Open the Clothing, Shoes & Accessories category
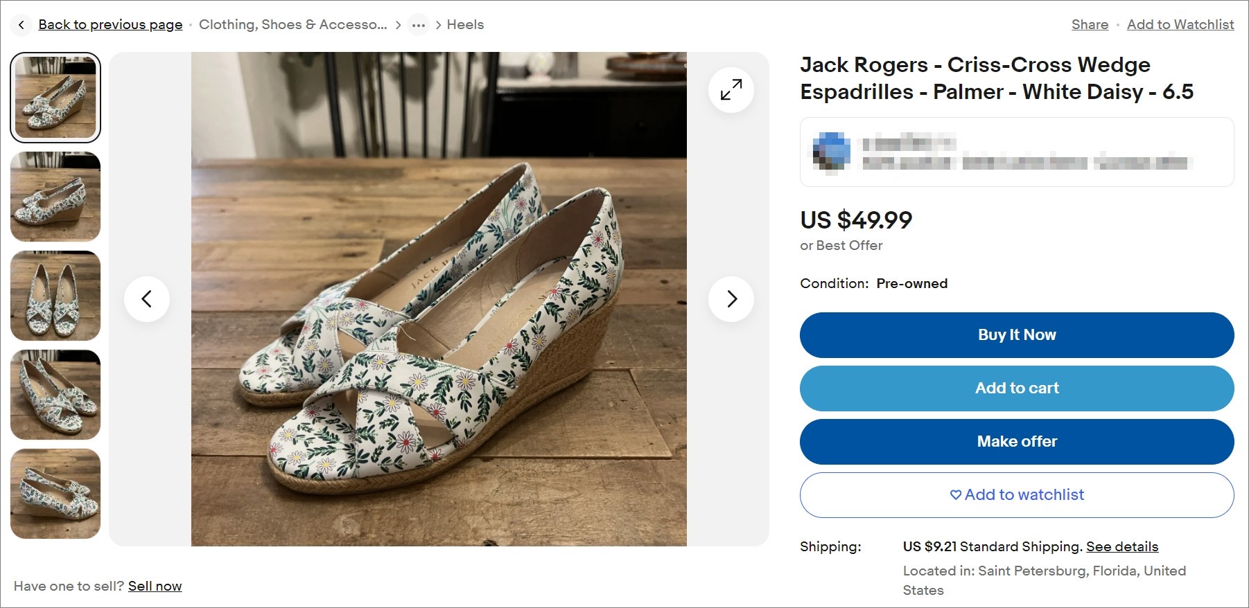Viewport: 1249px width, 608px height. tap(292, 24)
